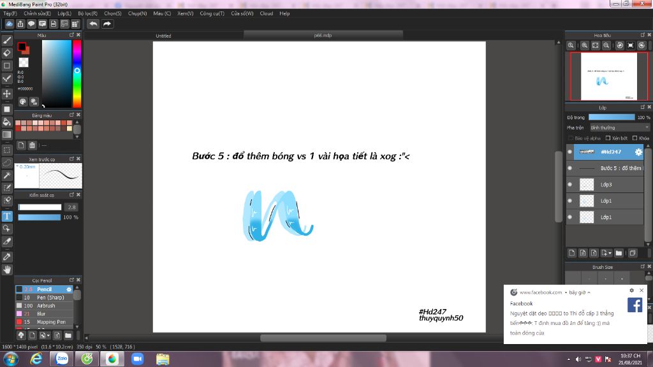
Task: Zoom in using navigator magnifier plus icon
Action: click(585, 45)
